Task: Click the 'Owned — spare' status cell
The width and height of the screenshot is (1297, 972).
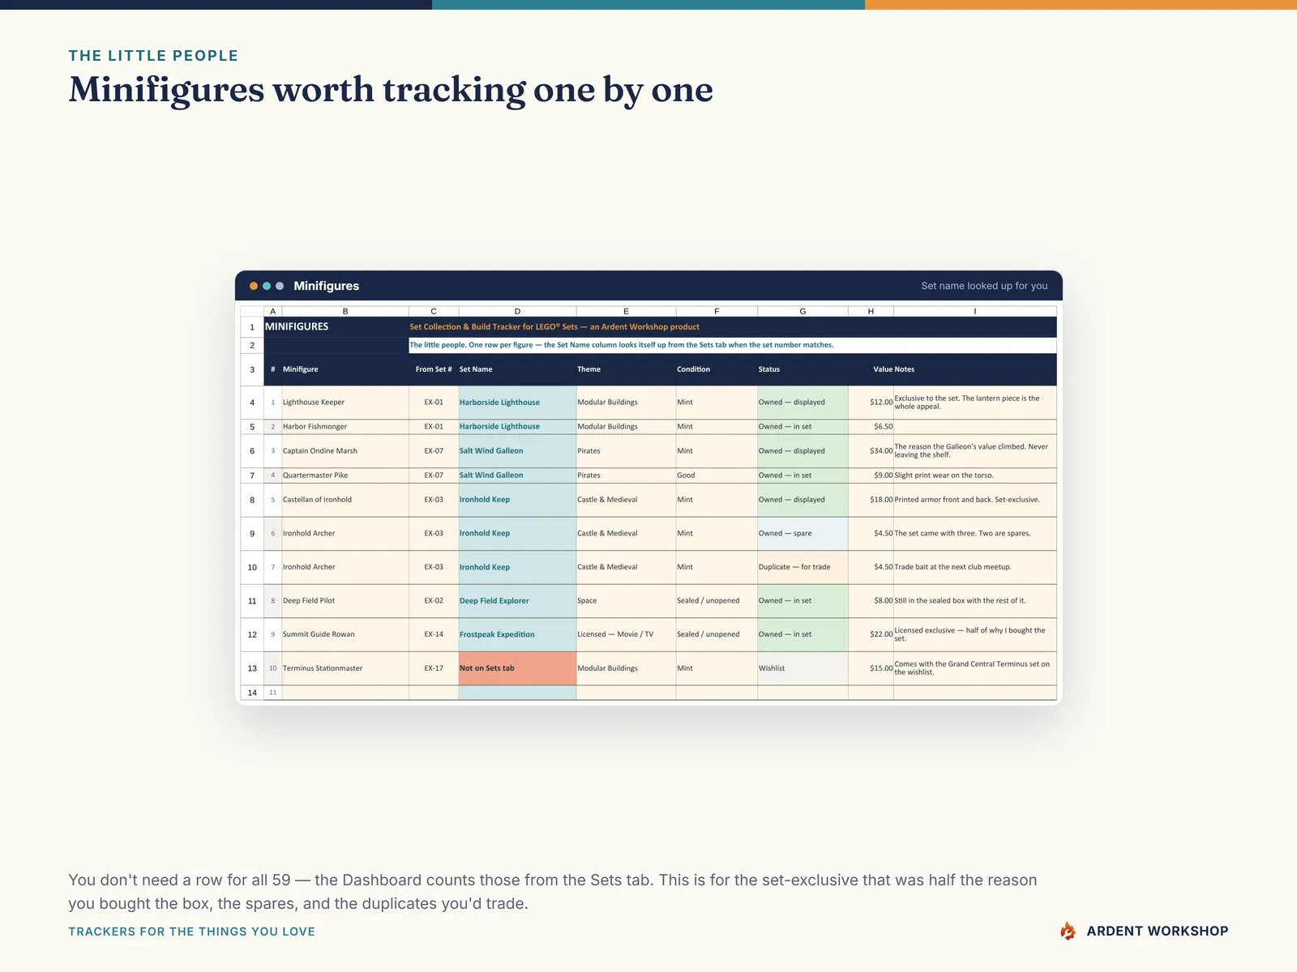Action: (x=803, y=534)
